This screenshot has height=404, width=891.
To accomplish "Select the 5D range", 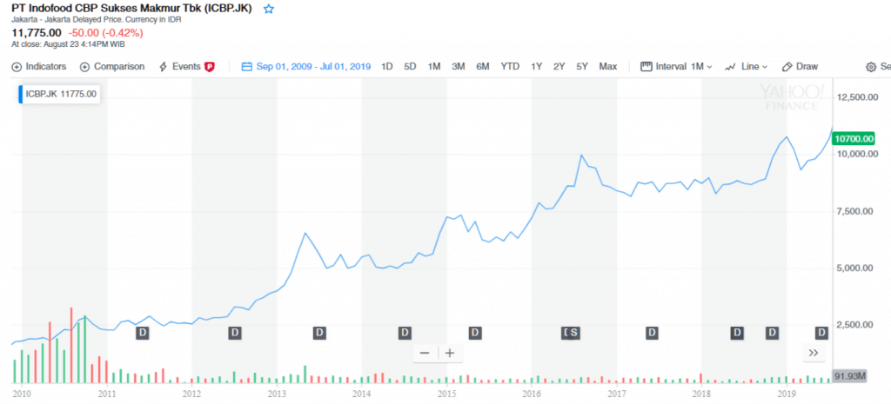I will pos(411,66).
